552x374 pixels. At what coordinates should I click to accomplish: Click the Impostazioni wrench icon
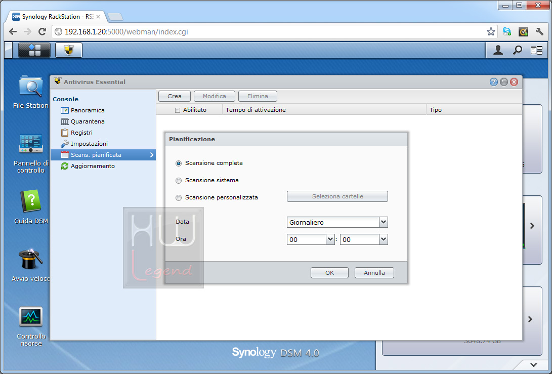pyautogui.click(x=64, y=144)
